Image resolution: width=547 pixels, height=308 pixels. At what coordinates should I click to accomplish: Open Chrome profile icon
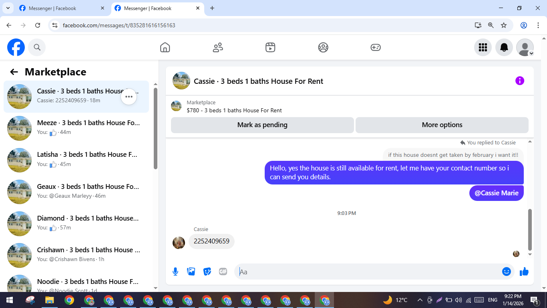click(x=524, y=25)
